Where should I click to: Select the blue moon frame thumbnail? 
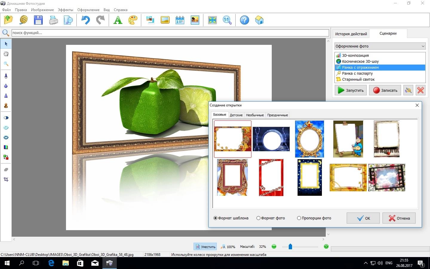(271, 139)
